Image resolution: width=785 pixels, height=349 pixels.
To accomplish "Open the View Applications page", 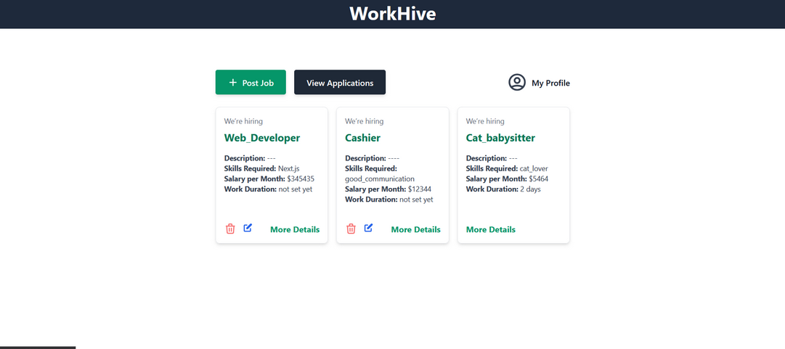I will click(x=340, y=83).
